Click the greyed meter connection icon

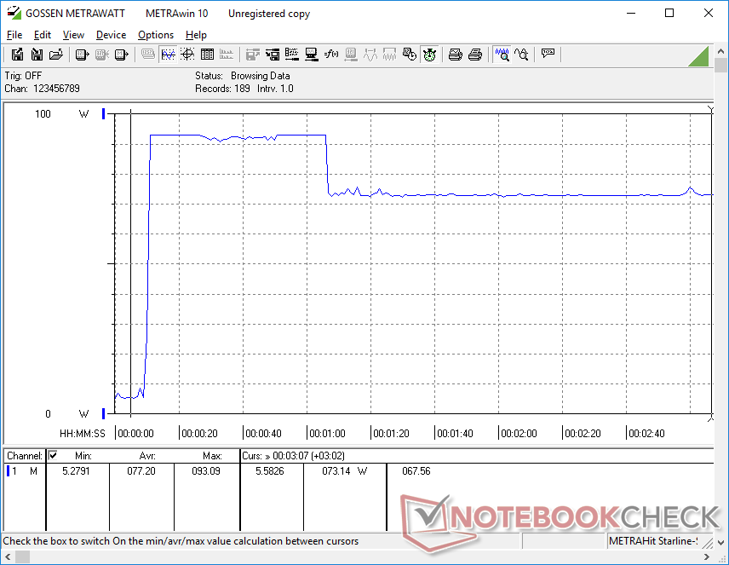coord(351,55)
